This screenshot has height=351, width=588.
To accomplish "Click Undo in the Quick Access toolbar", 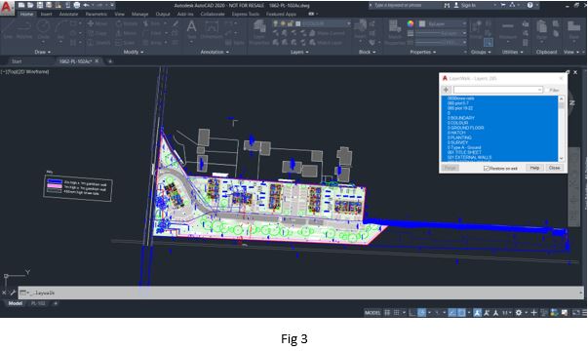I will tap(86, 5).
